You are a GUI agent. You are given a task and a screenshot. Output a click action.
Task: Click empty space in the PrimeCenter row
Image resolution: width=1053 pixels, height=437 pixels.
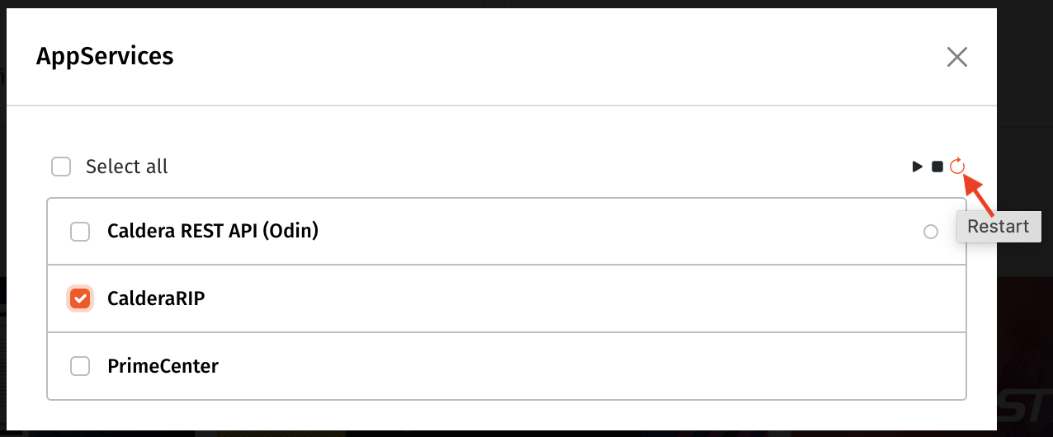tap(578, 366)
